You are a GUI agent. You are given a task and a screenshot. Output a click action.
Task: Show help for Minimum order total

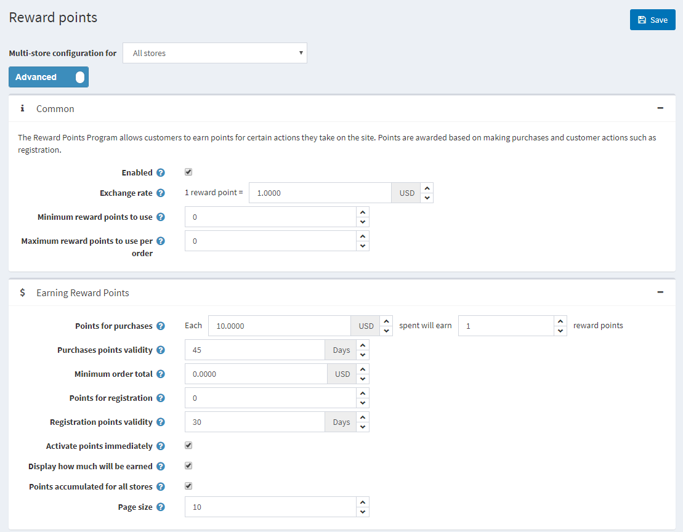click(x=161, y=374)
